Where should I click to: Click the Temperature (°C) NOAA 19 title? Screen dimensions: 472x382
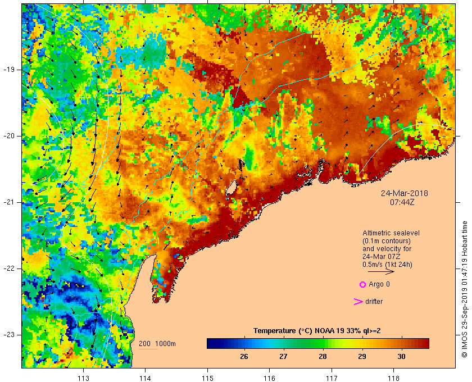317,331
